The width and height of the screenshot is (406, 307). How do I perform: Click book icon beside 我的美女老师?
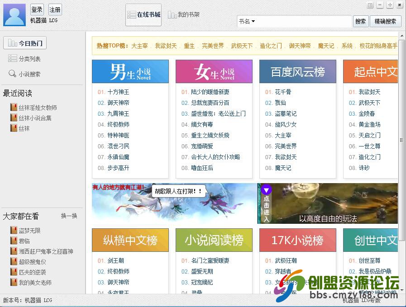[14, 282]
